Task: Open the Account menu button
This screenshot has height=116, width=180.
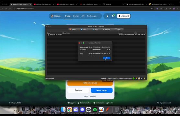Action: pos(124,16)
